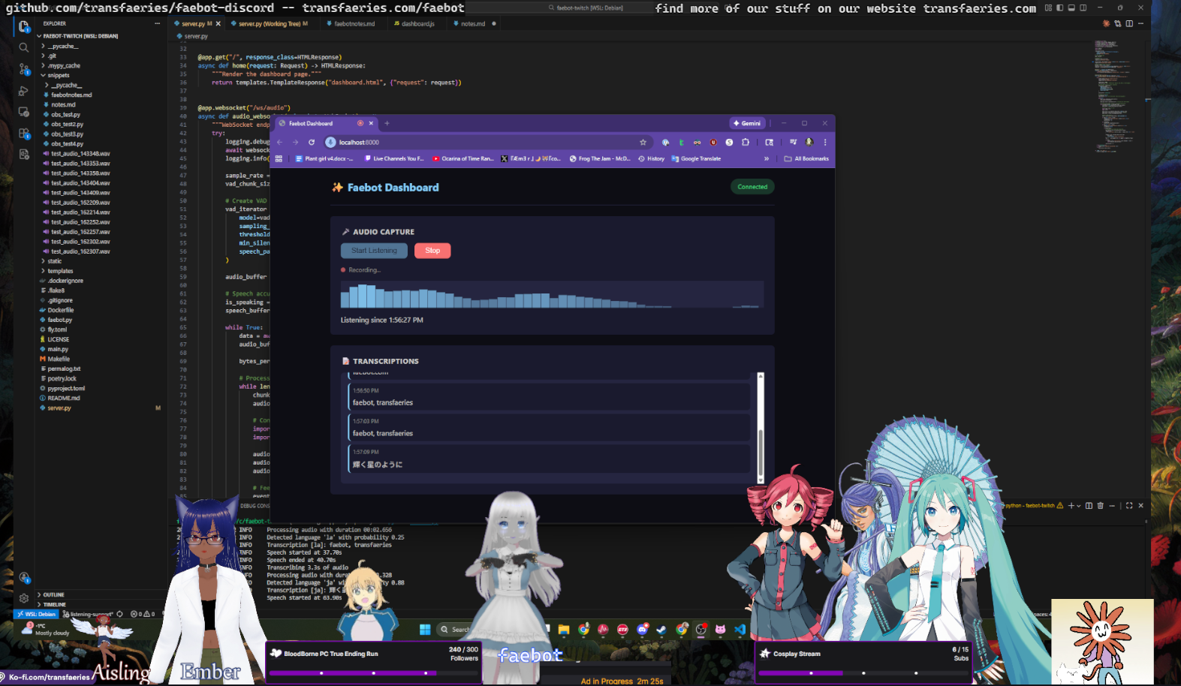Viewport: 1181px width, 686px height.
Task: Open the Run and Debug view
Action: (23, 91)
